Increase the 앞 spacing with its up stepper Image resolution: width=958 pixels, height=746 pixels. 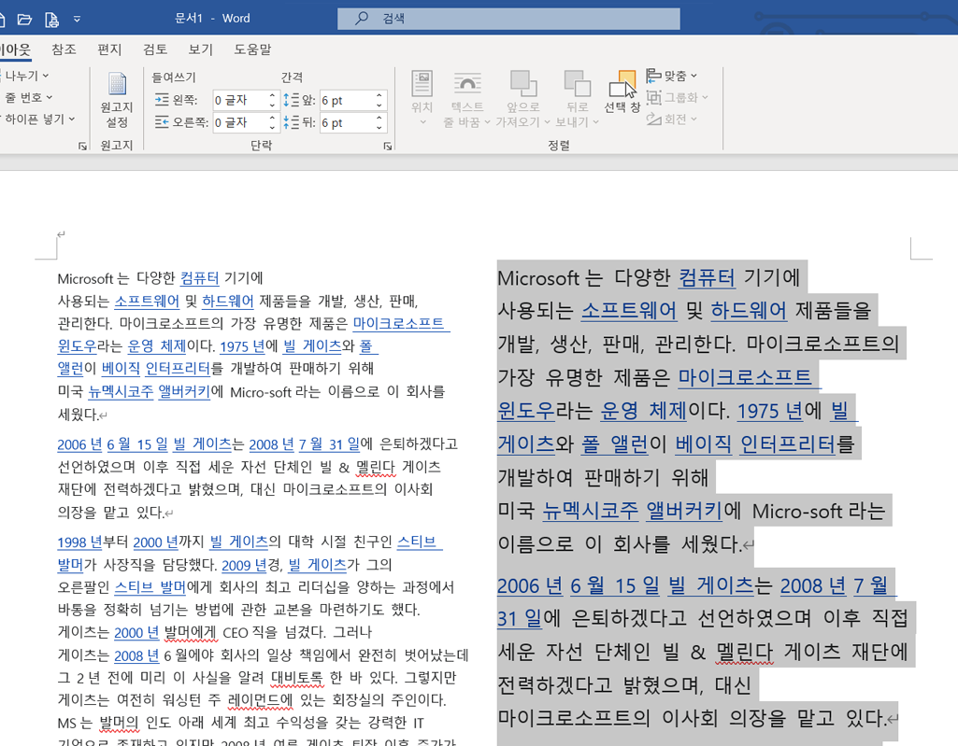tap(379, 93)
